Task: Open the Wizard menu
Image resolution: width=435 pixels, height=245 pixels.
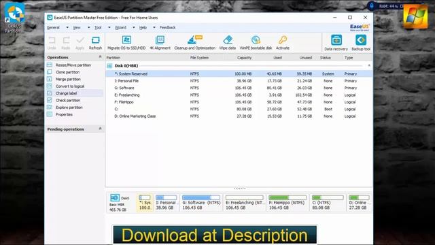Action: (x=120, y=27)
